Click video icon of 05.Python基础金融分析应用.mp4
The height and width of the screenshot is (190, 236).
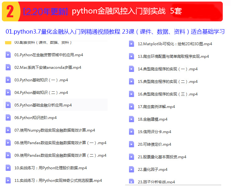coord(8,105)
